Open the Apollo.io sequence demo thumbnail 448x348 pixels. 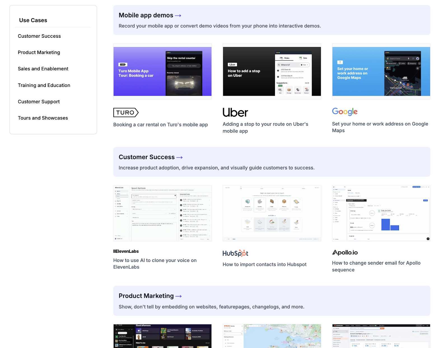381,213
